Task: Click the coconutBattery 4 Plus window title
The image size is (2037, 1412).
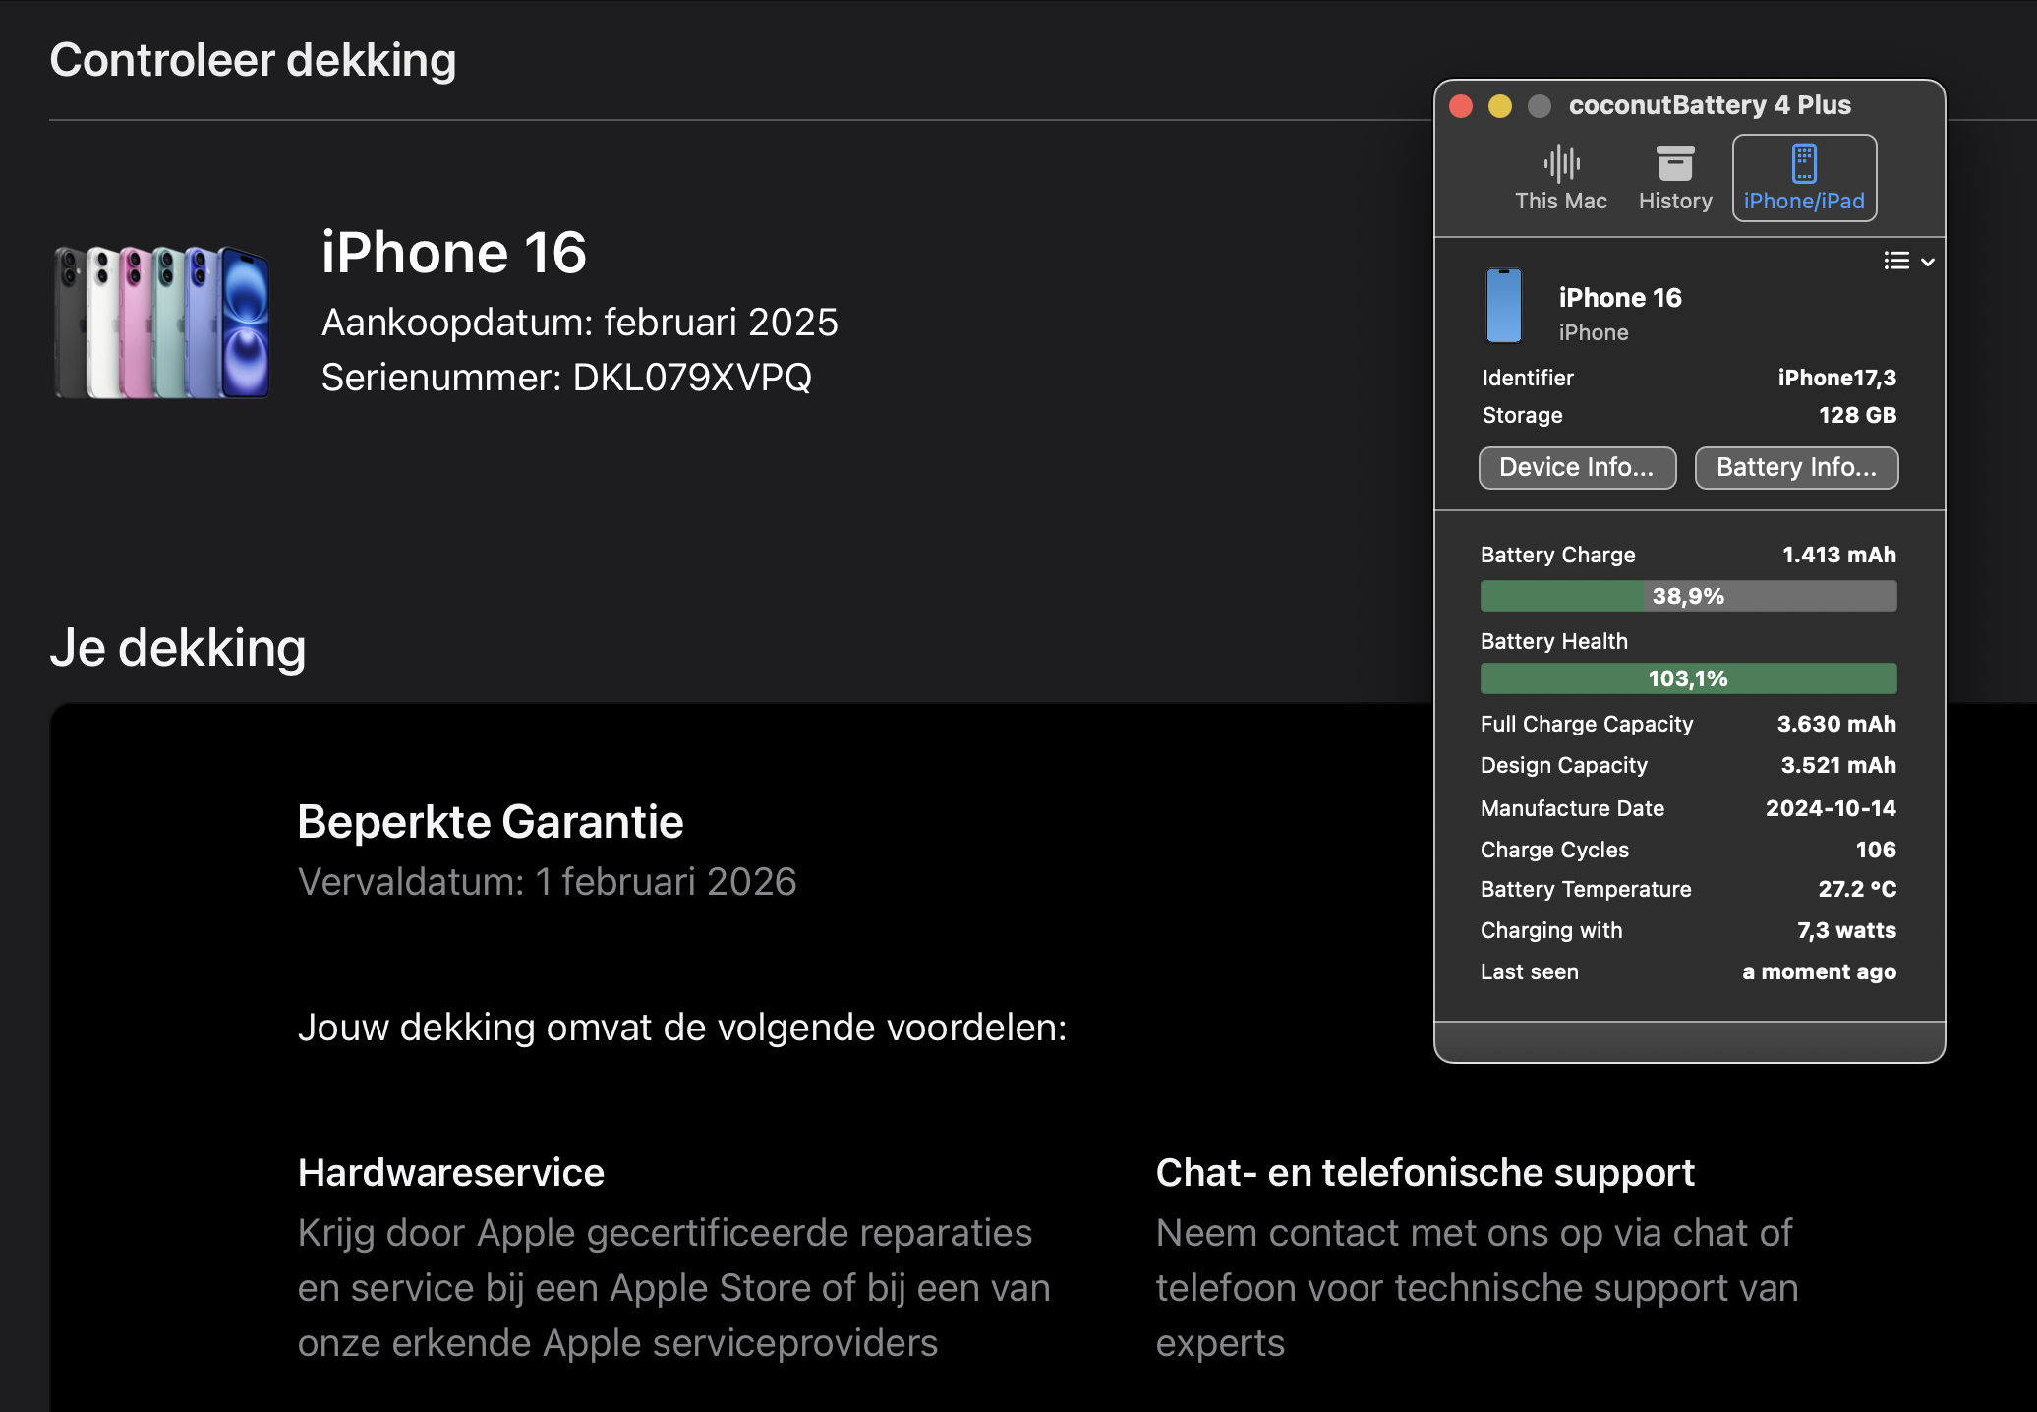Action: coord(1710,105)
